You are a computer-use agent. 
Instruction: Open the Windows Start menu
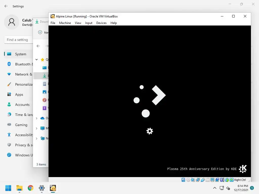tap(8, 188)
